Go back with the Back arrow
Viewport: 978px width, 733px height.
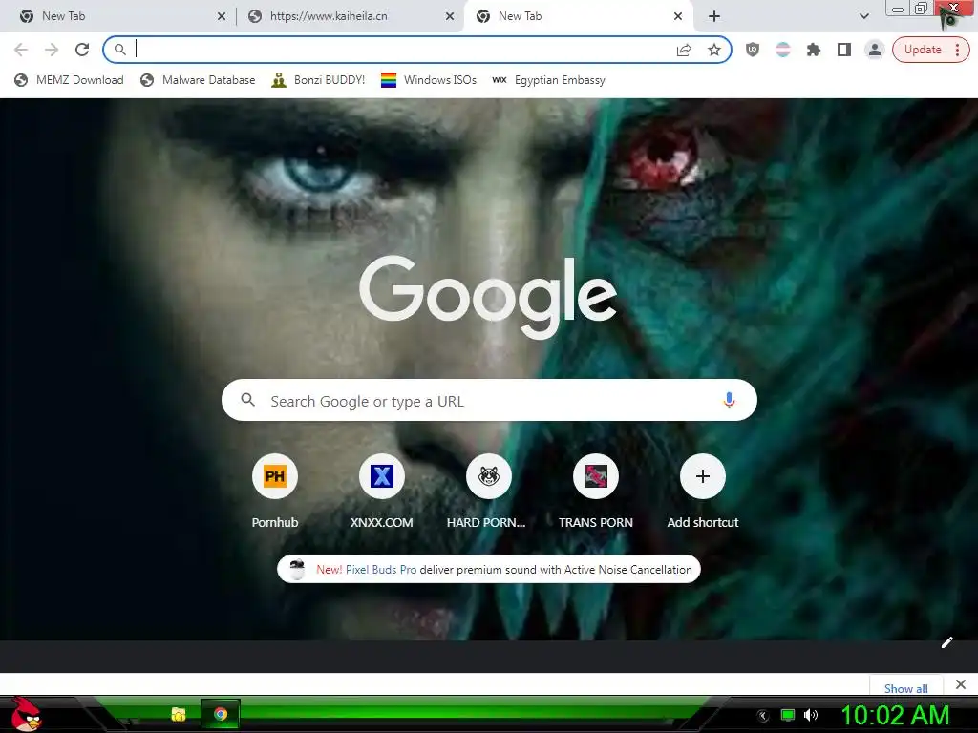[21, 50]
